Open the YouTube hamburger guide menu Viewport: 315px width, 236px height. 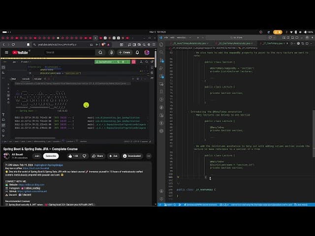(x=6, y=52)
